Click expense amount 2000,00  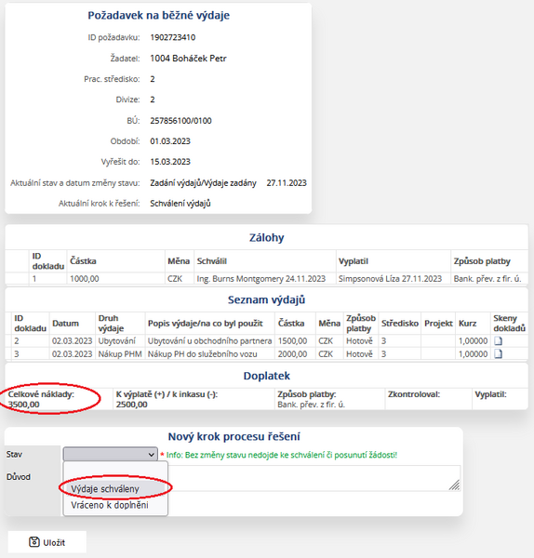[x=292, y=354]
